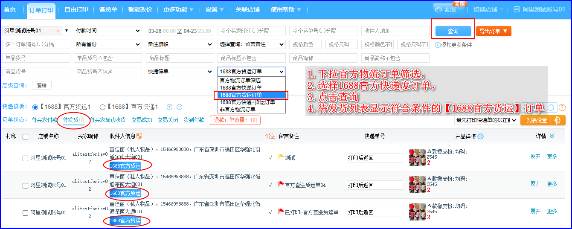Click the refresh icon beside the help icon
The width and height of the screenshot is (572, 229).
[552, 107]
